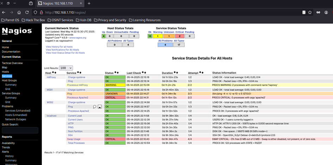
Task: Click the sort arrows next to Duration column
Action: [x=177, y=73]
